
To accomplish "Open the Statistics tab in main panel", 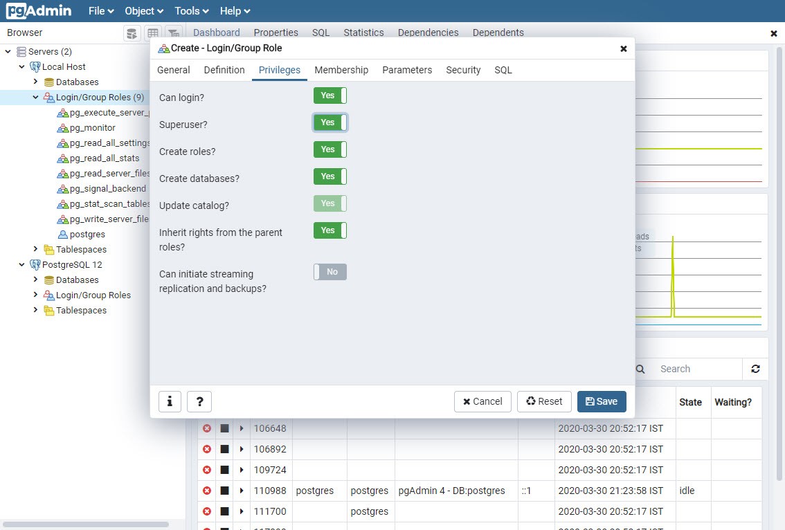I will point(363,33).
